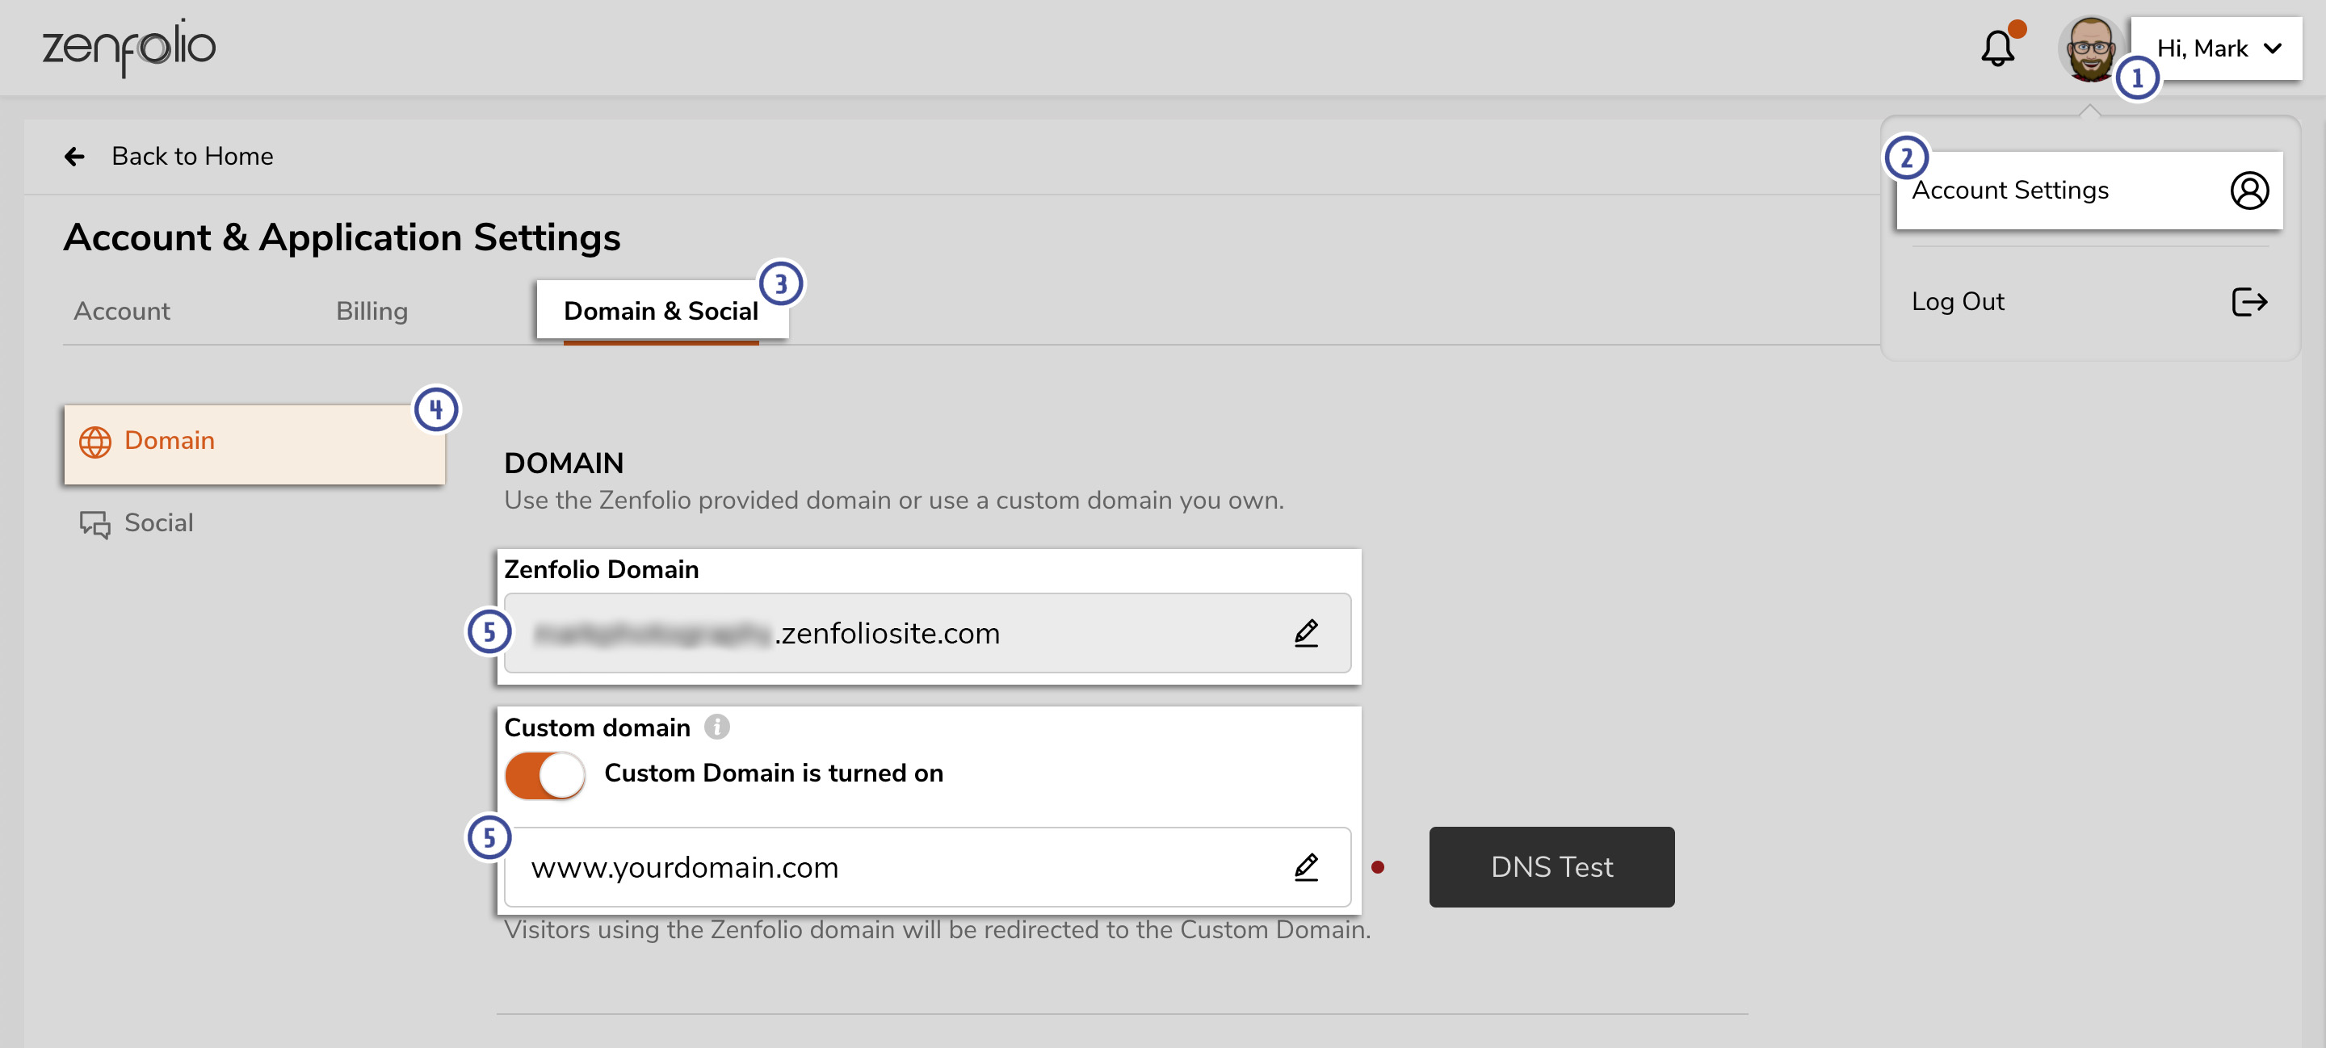Click Mark's profile avatar picture
Viewport: 2326px width, 1048px height.
(2090, 48)
